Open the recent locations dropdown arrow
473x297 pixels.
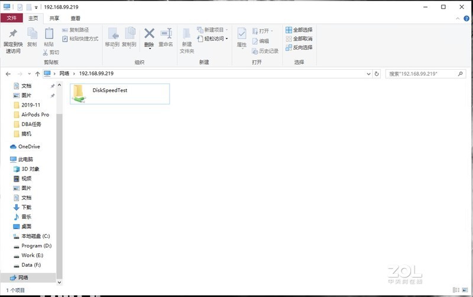tap(29, 73)
